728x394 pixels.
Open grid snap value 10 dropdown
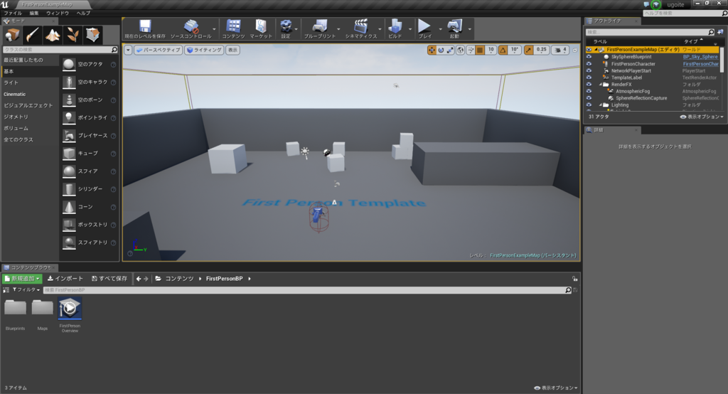(491, 50)
